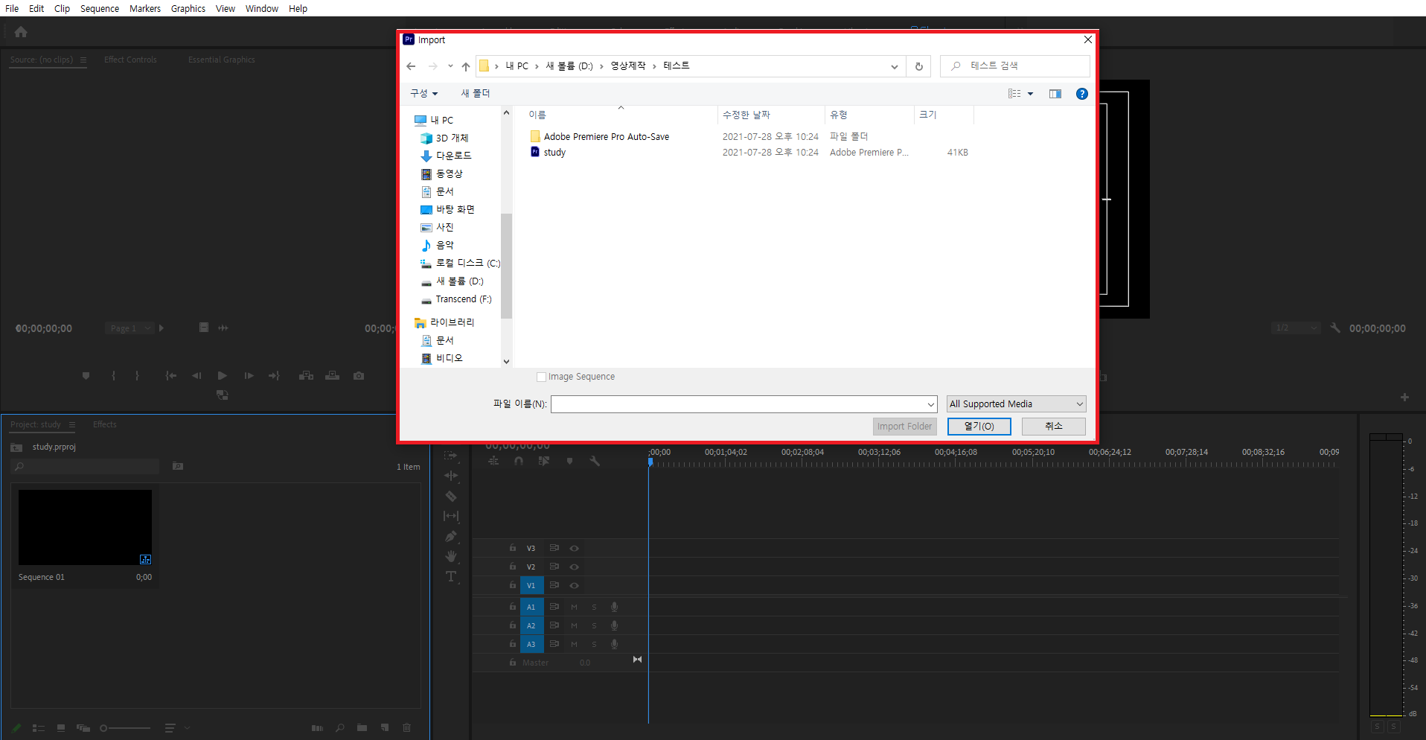
Task: Switch to Effects tab
Action: click(105, 424)
